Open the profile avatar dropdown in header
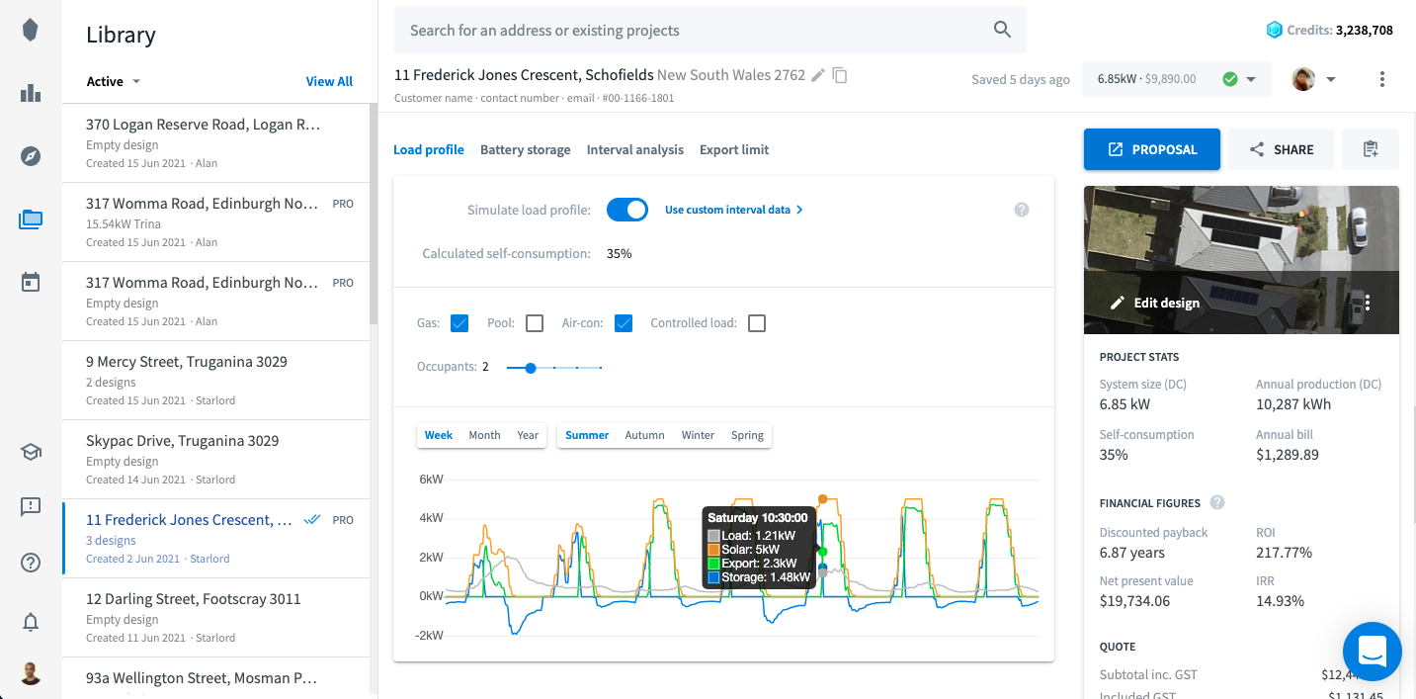This screenshot has height=699, width=1416. 1314,78
